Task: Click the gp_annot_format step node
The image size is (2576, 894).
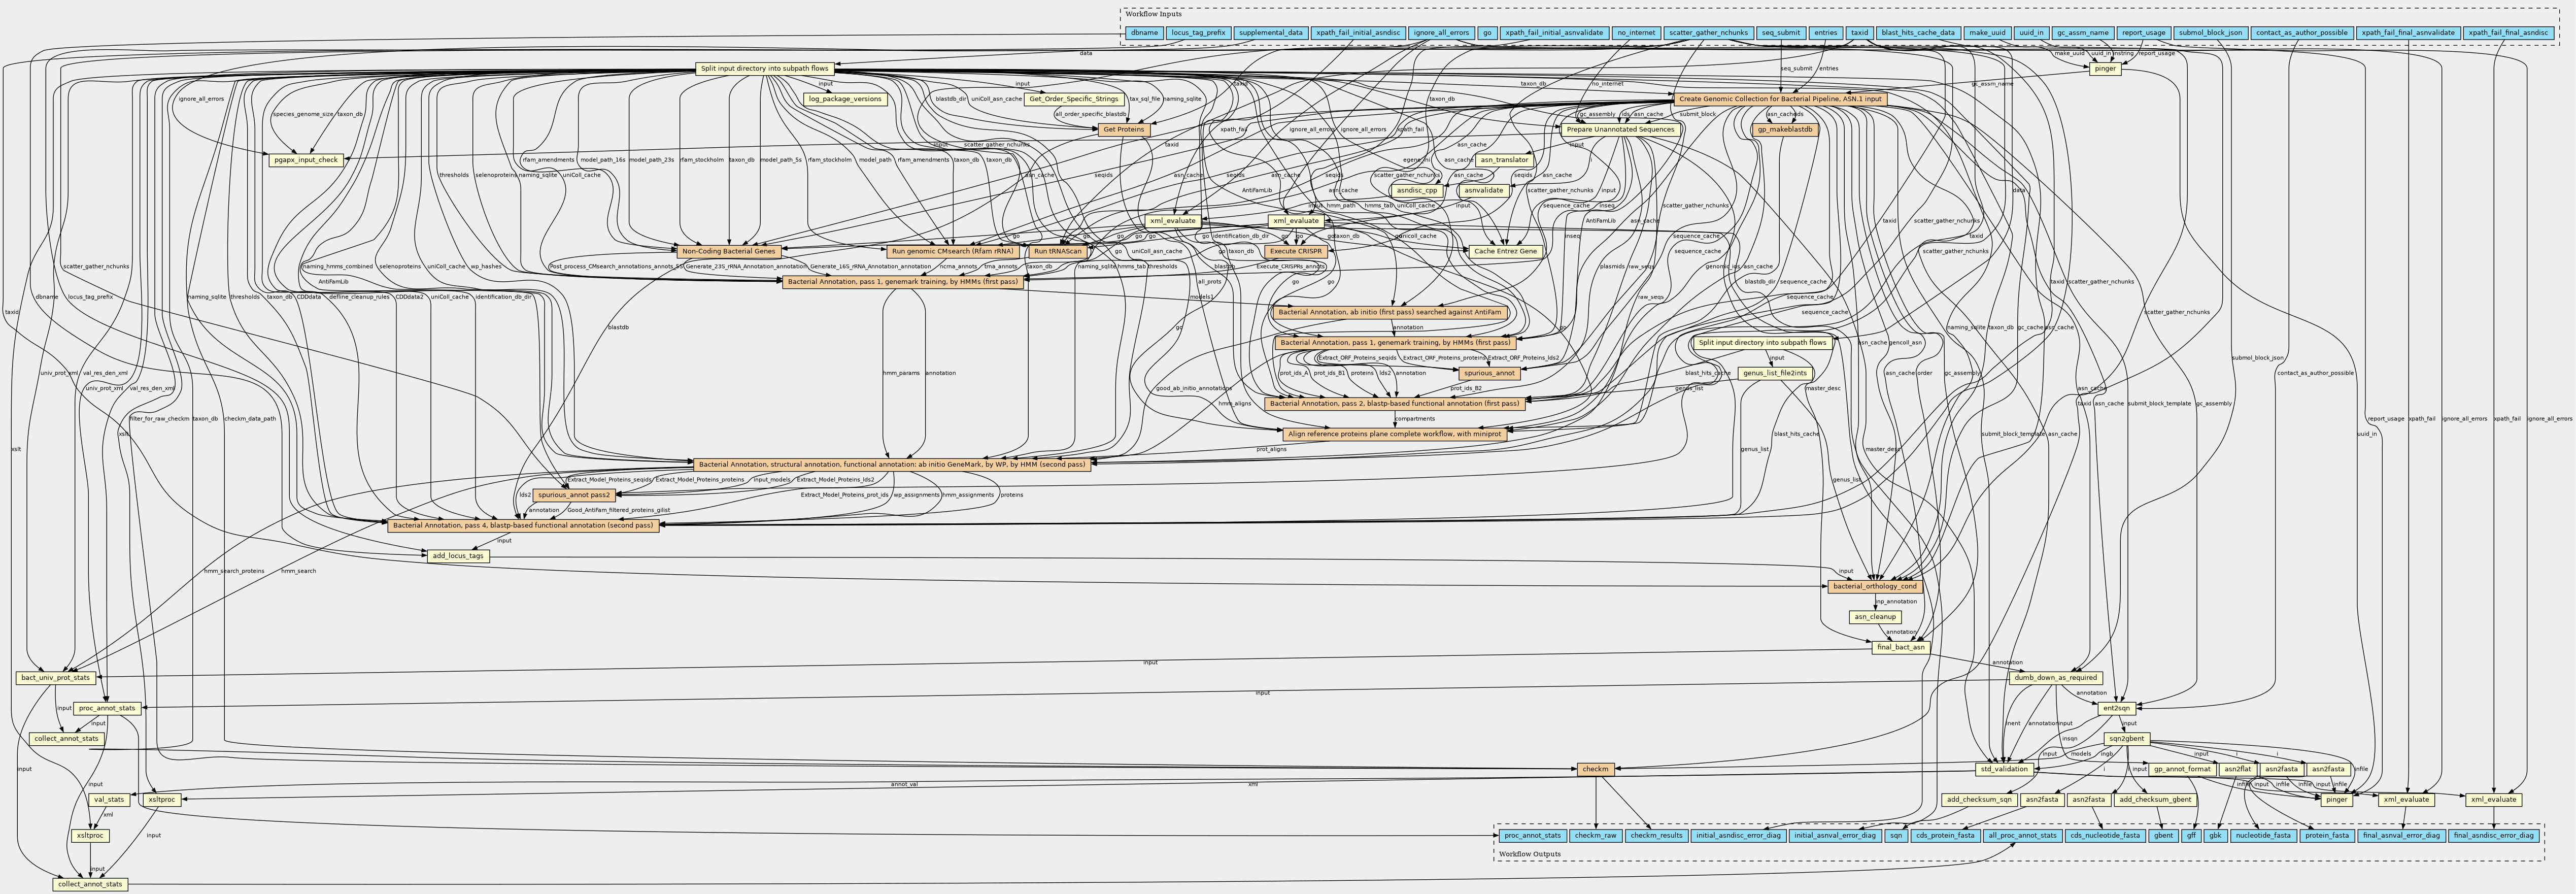Action: point(2182,769)
